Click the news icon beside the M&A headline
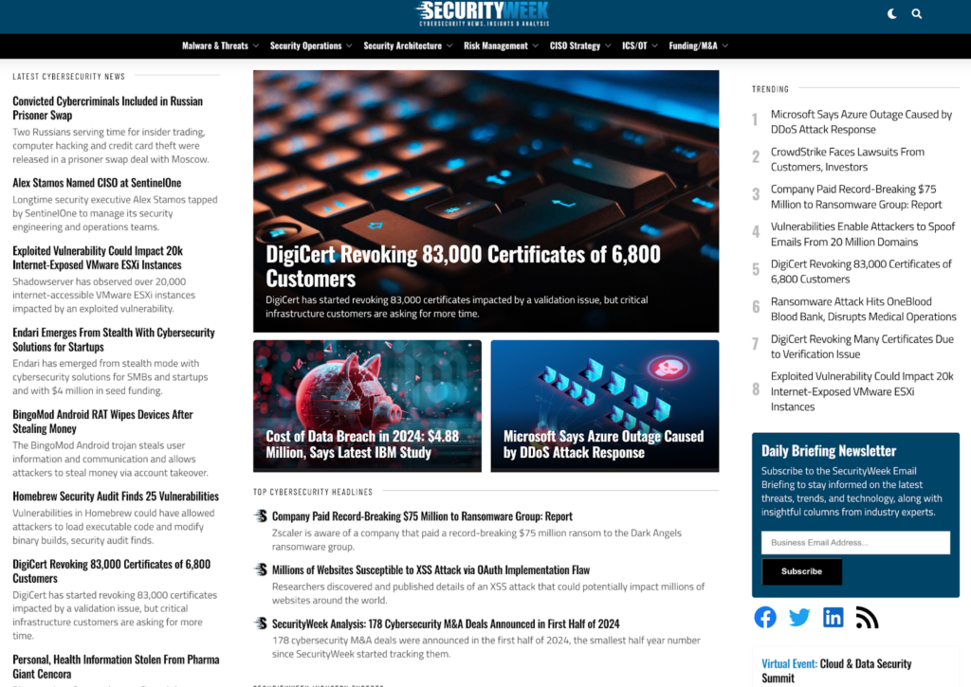The image size is (971, 687). (x=260, y=624)
